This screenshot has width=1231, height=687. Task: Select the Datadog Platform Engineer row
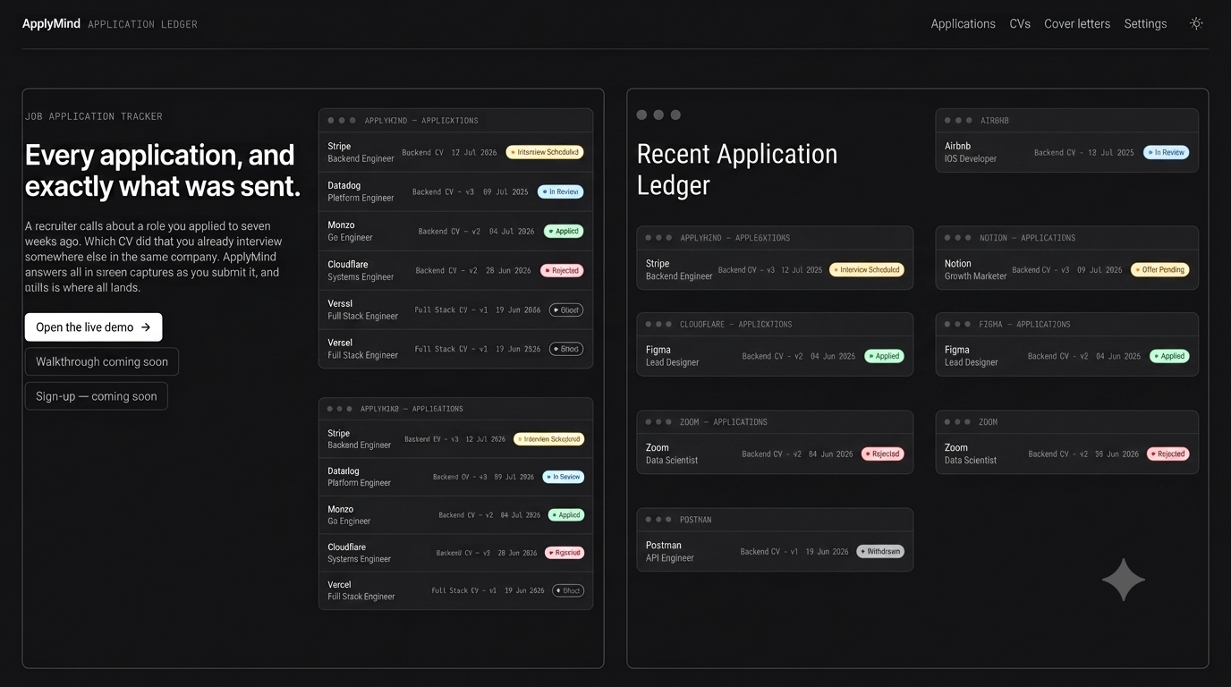click(455, 191)
